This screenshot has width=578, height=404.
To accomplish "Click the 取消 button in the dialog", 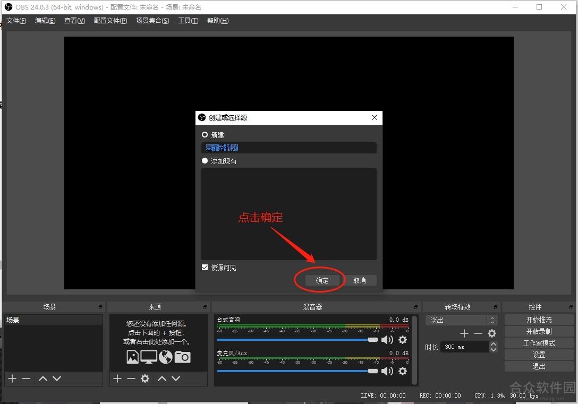I will (360, 280).
